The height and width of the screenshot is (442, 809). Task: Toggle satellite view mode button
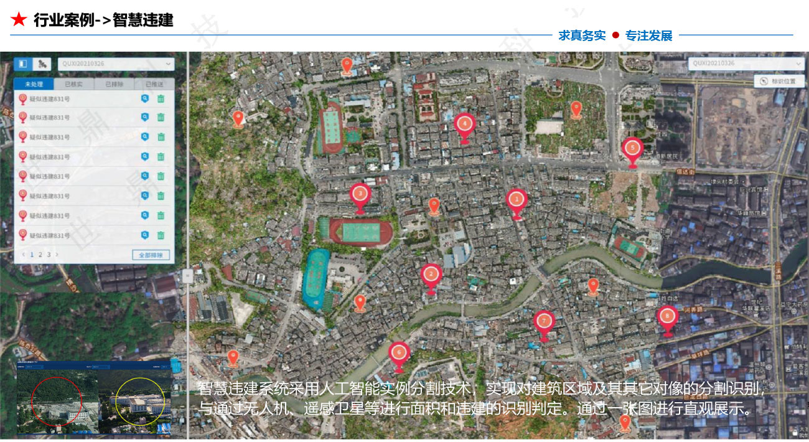click(x=42, y=63)
